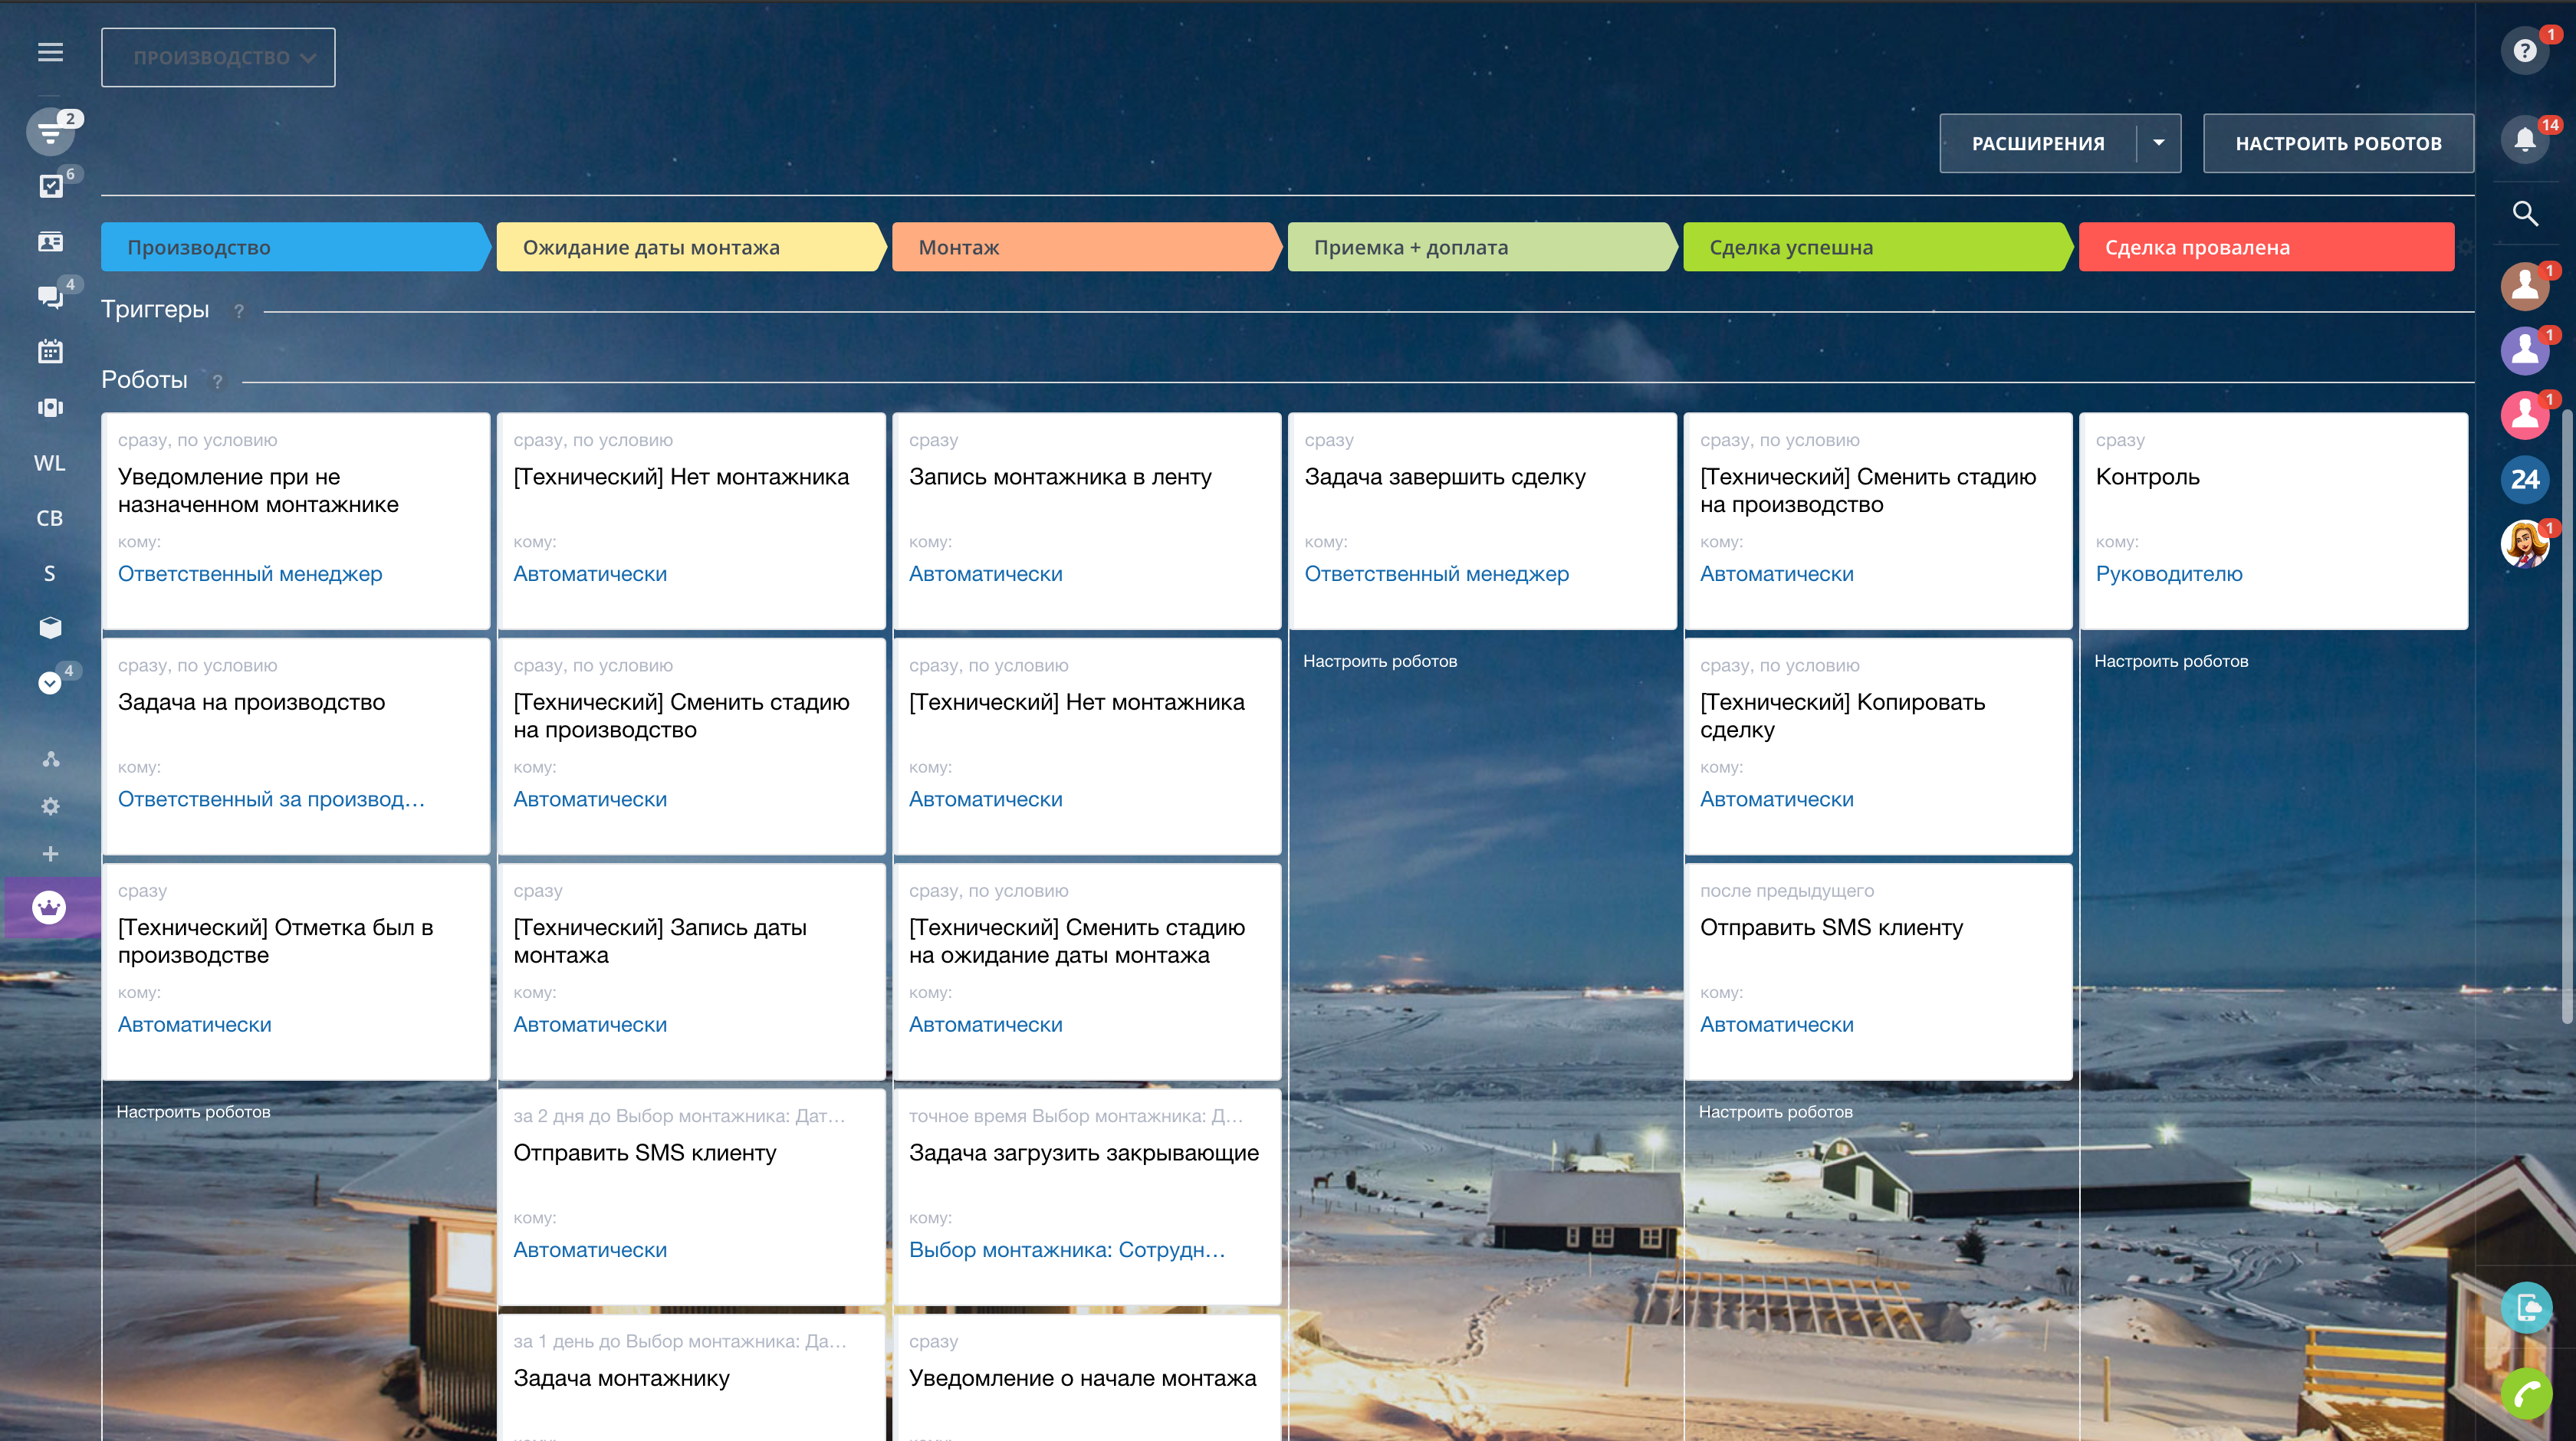2576x1441 pixels.
Task: Open the Расширения dropdown arrow
Action: pyautogui.click(x=2158, y=143)
